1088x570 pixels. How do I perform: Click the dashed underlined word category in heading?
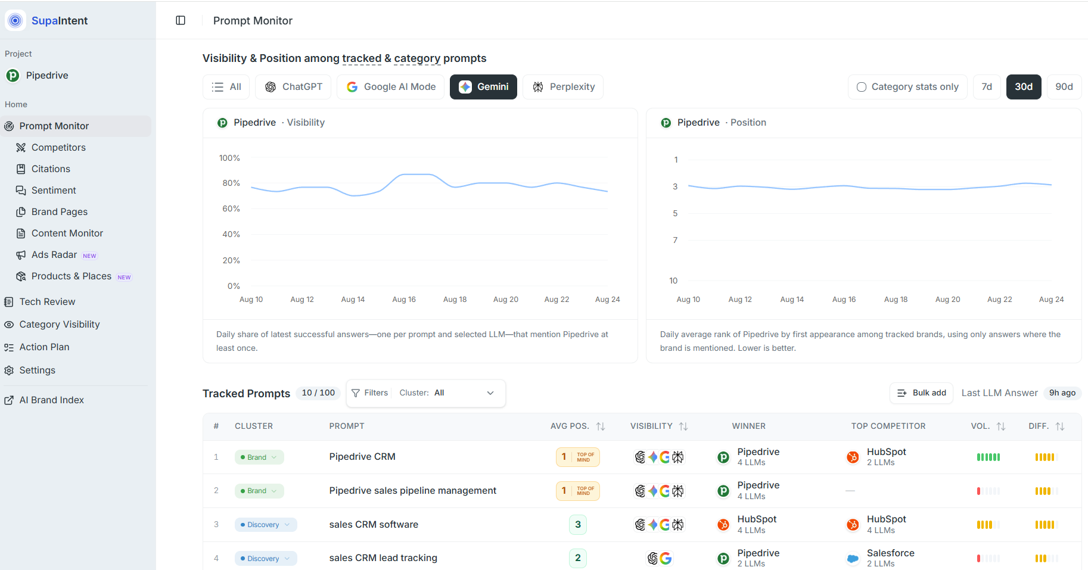tap(417, 58)
